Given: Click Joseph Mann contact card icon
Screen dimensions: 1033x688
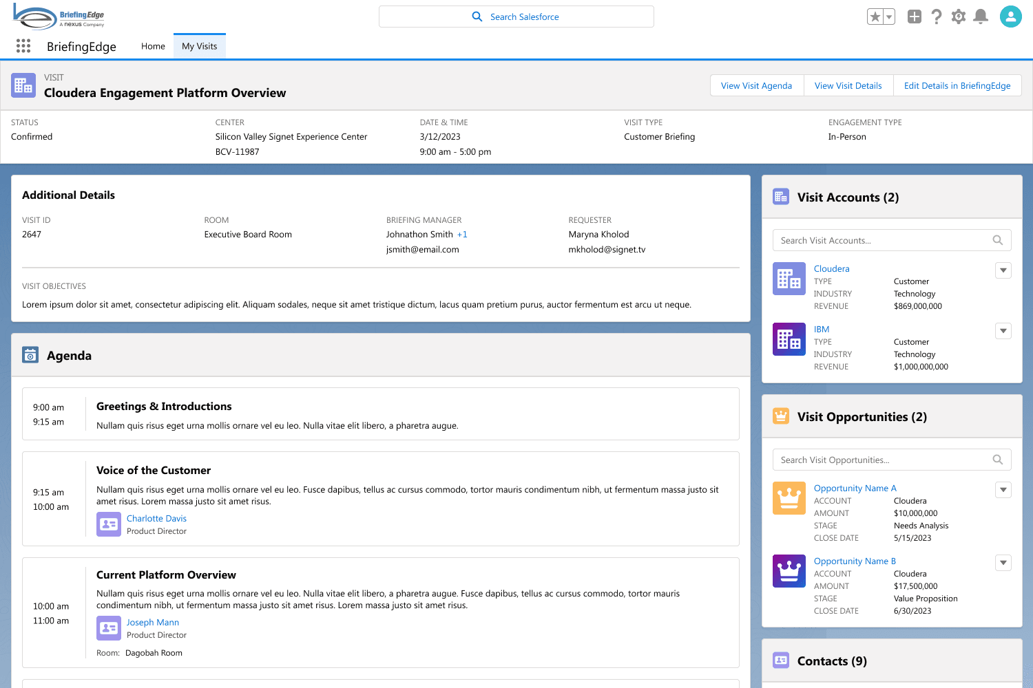Looking at the screenshot, I should click(109, 628).
